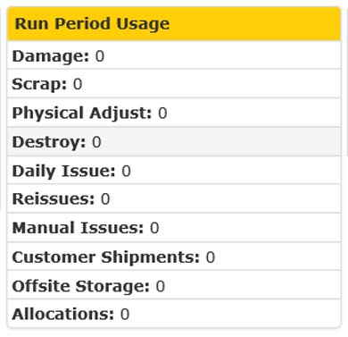Click the Customer Shipments zero value

[x=211, y=257]
